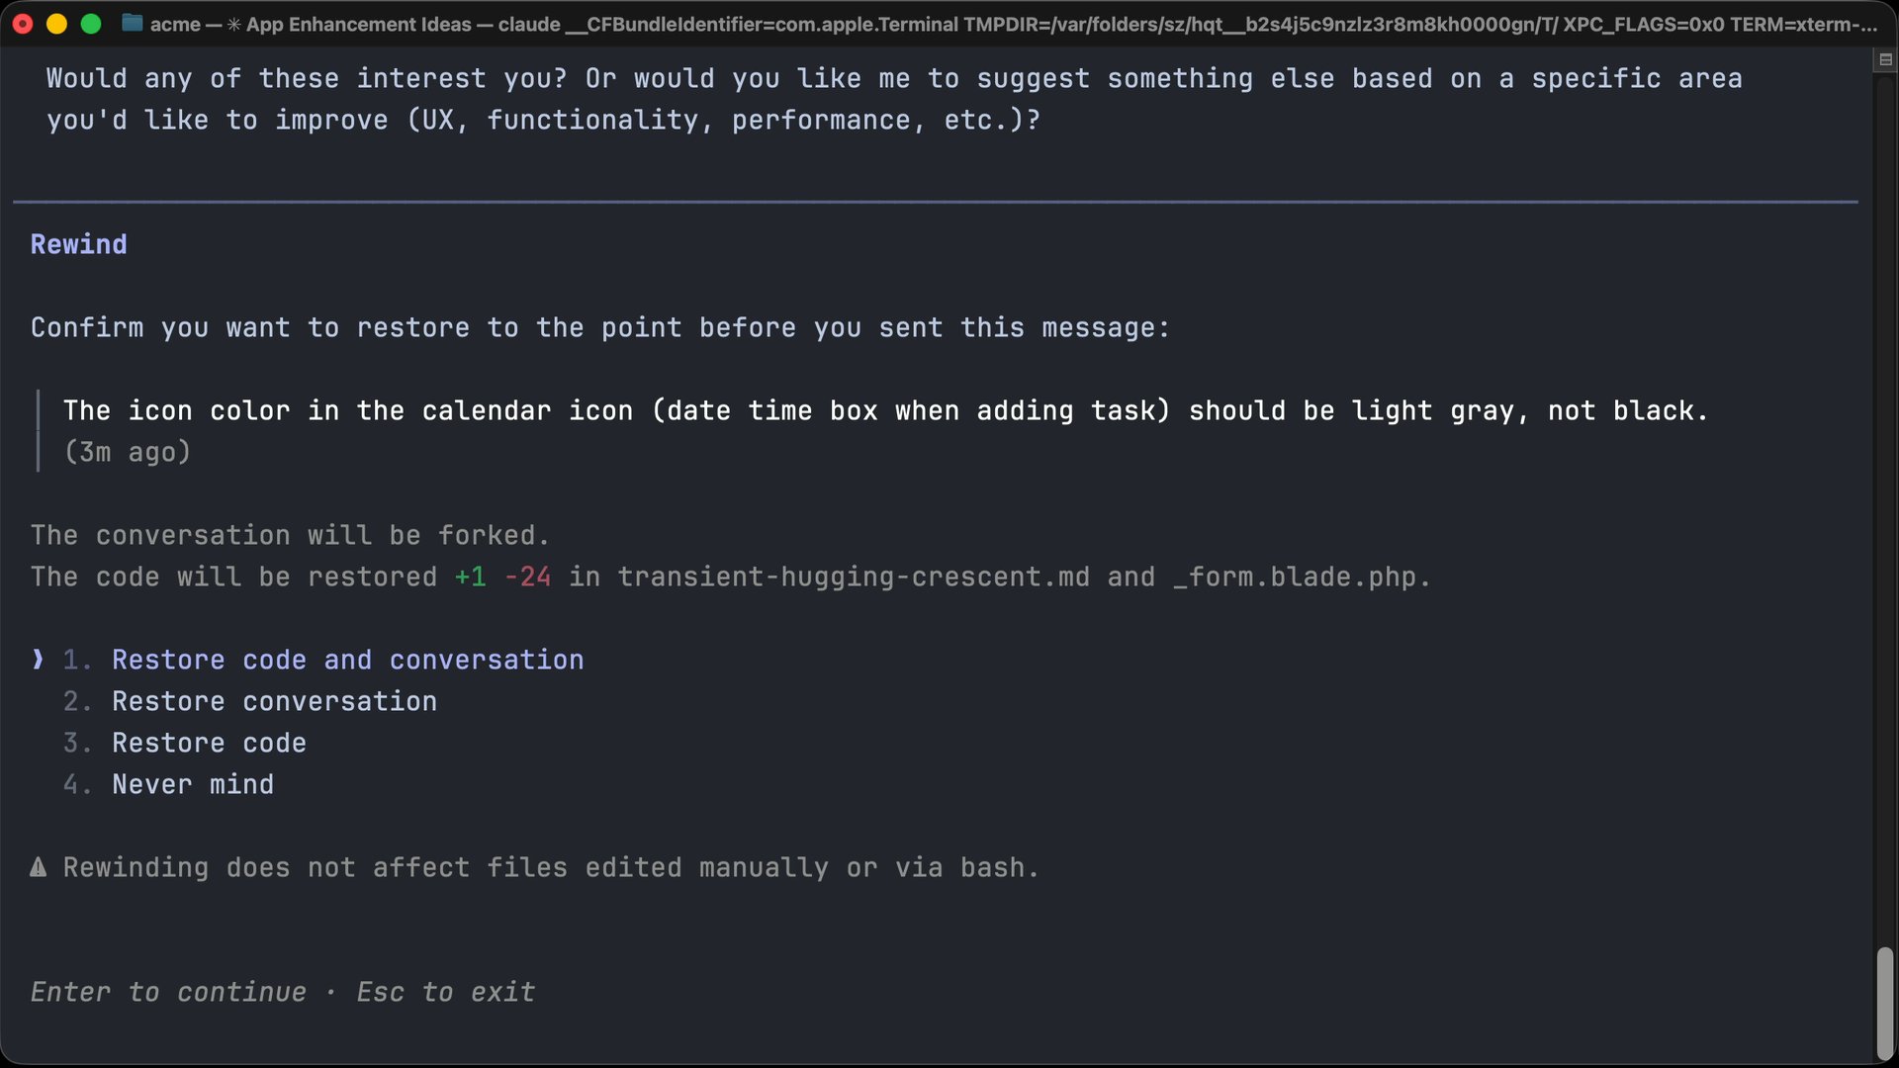Click the asterisk before App Enhancement Ideas
Image resolution: width=1899 pixels, height=1068 pixels.
233,24
